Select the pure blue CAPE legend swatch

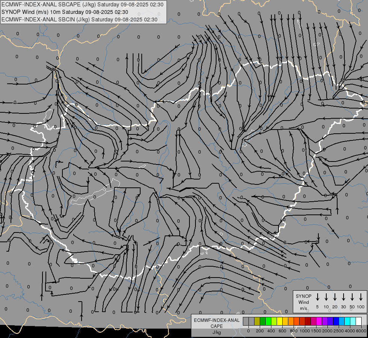point(336,321)
